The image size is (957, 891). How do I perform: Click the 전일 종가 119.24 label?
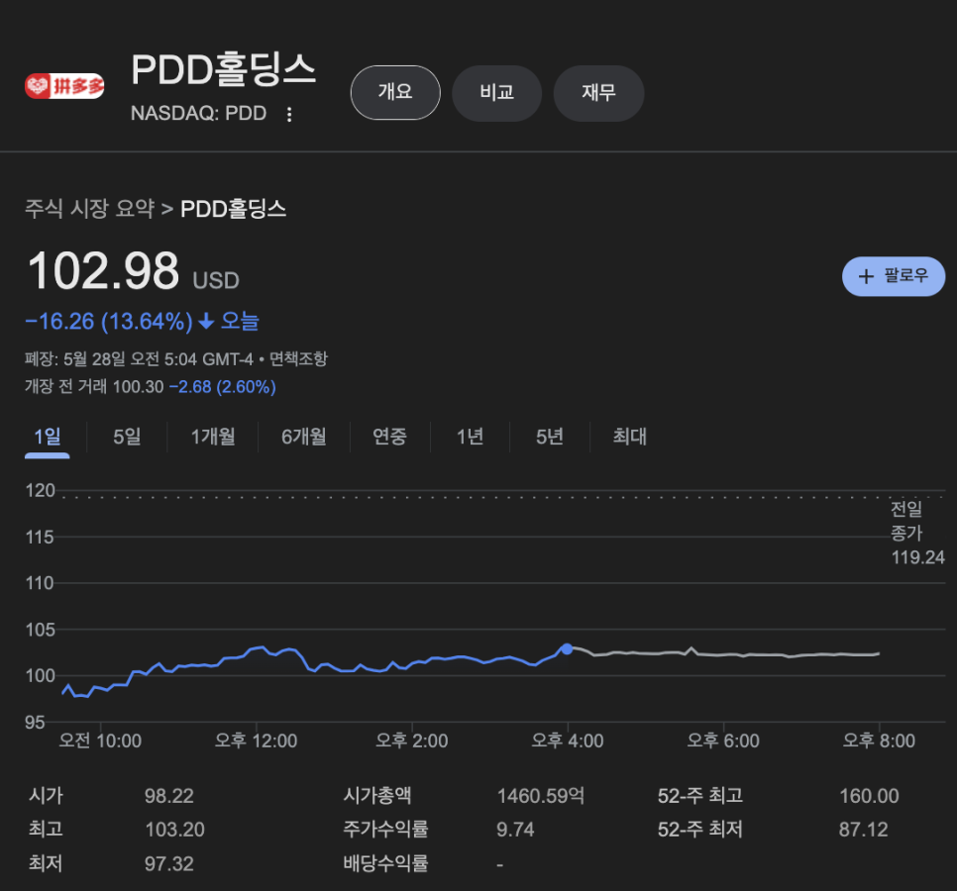pyautogui.click(x=916, y=533)
